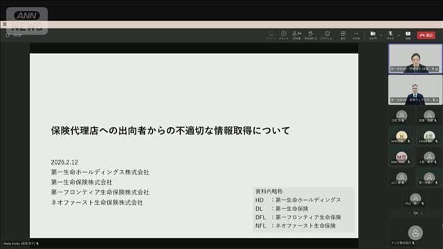The height and width of the screenshot is (249, 443).
Task: Select the participant avatar labeled M理
Action: coord(401,157)
